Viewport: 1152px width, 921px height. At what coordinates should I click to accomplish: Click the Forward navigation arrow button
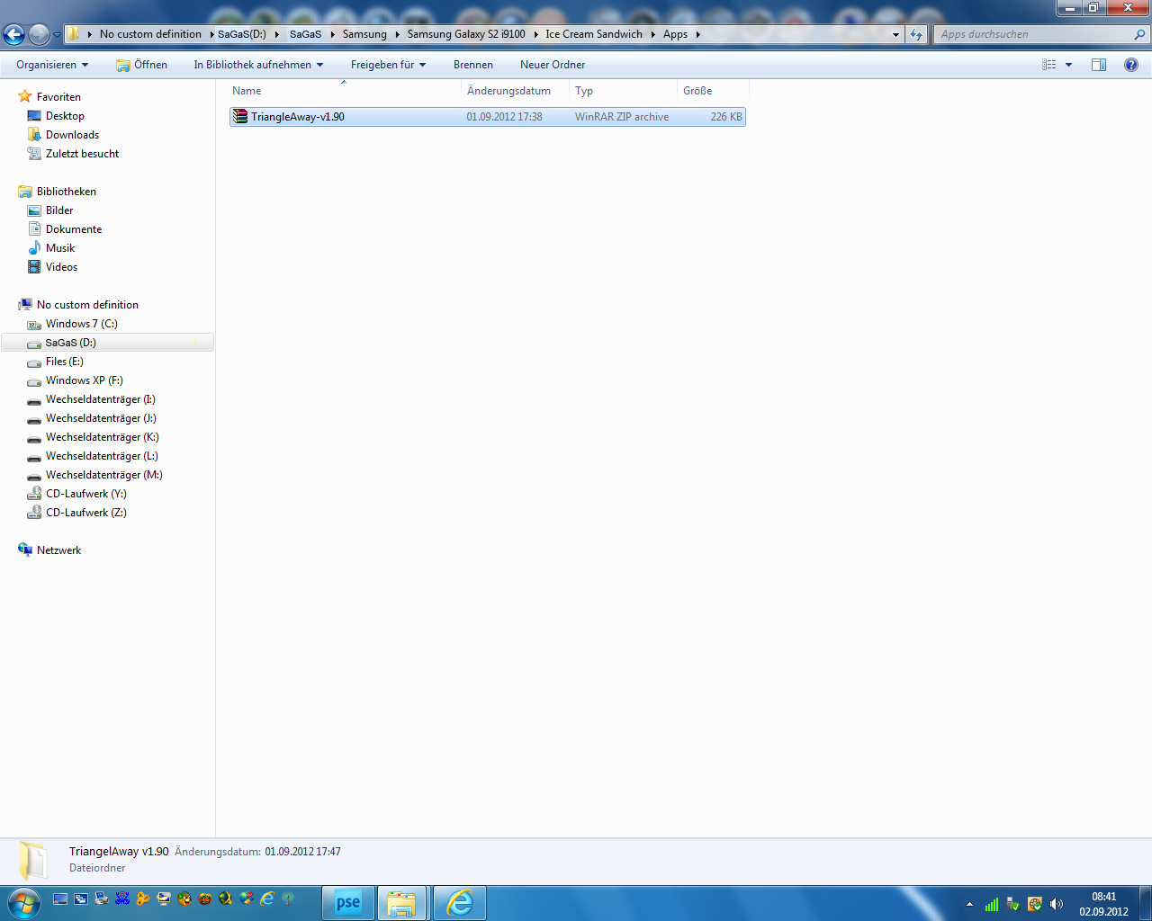(x=39, y=34)
